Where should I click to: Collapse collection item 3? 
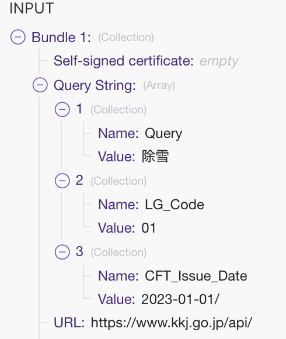point(62,252)
